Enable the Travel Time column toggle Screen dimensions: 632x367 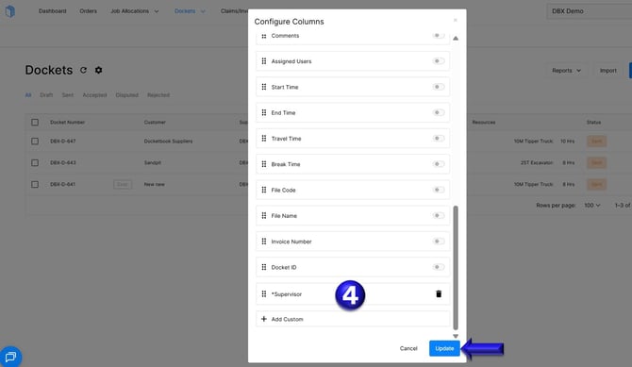pos(438,139)
